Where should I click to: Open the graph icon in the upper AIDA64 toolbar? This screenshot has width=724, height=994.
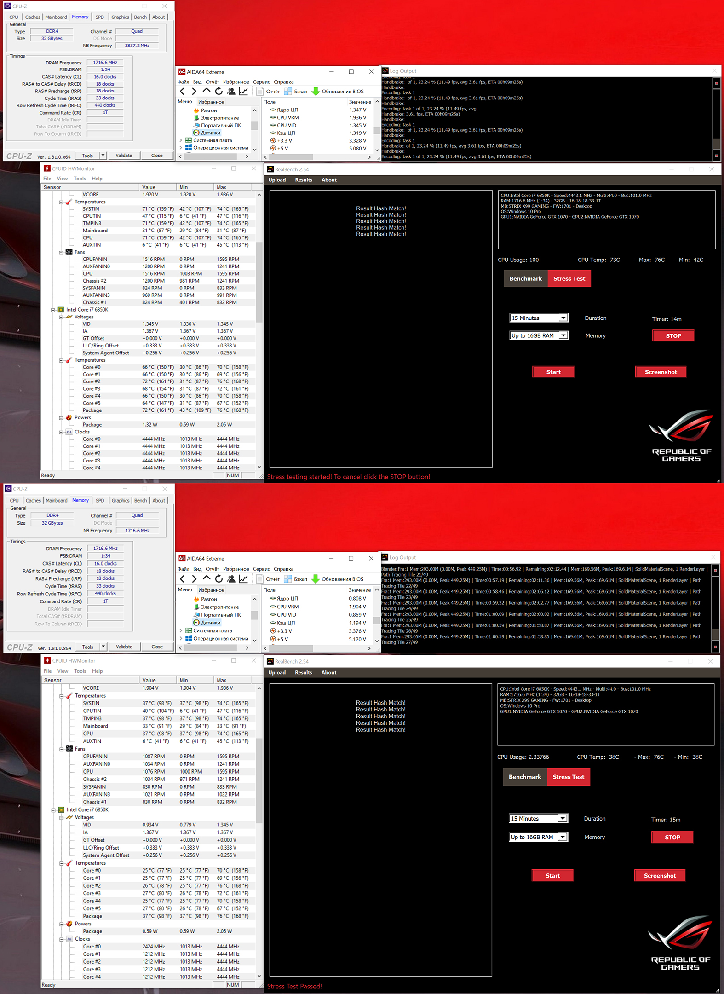coord(243,91)
